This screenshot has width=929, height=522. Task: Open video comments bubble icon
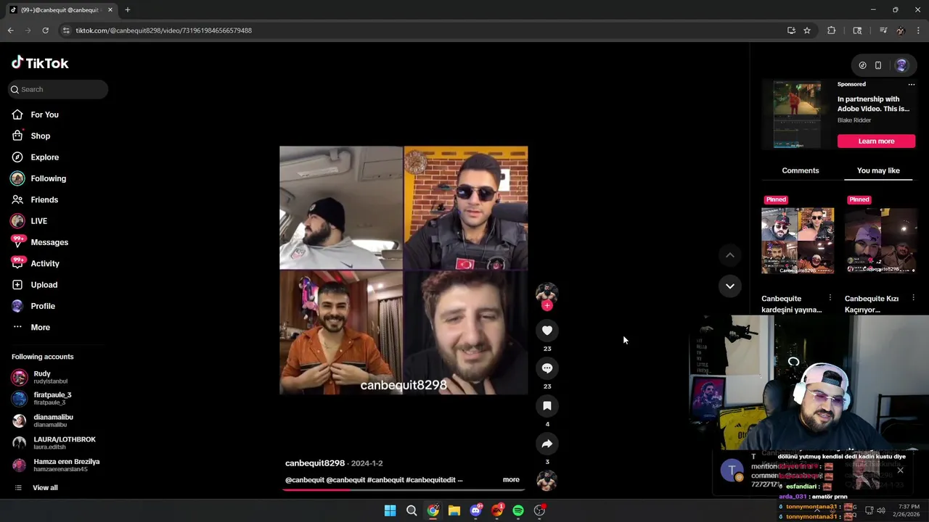[547, 368]
